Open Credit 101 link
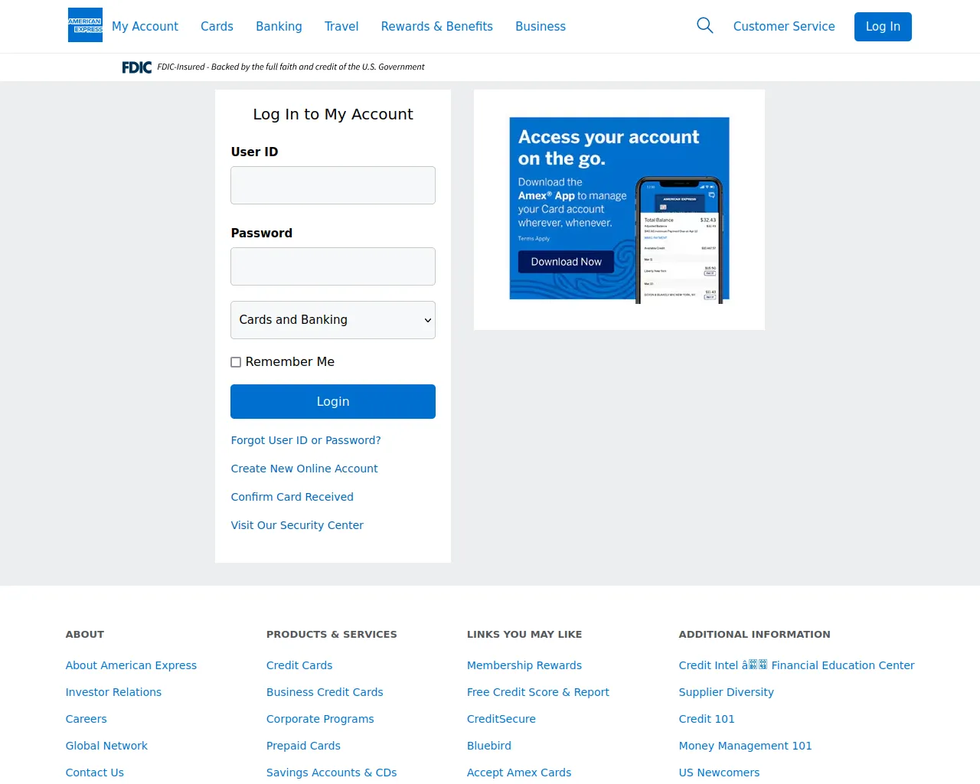Screen dimensions: 980x784 [707, 719]
